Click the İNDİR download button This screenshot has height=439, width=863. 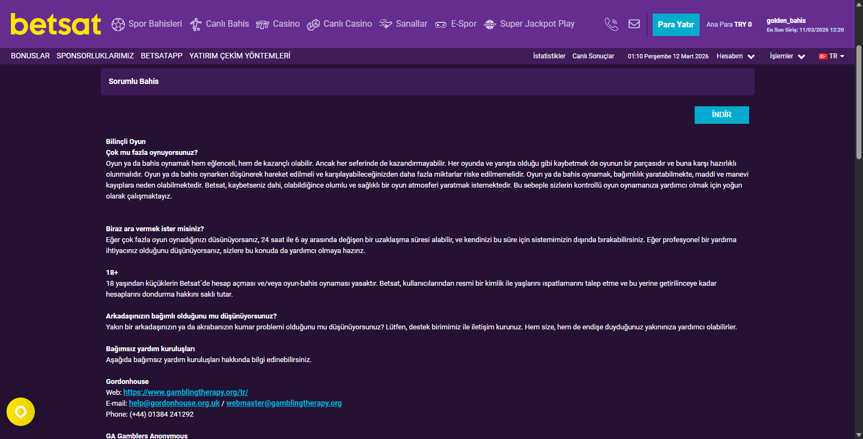[721, 115]
